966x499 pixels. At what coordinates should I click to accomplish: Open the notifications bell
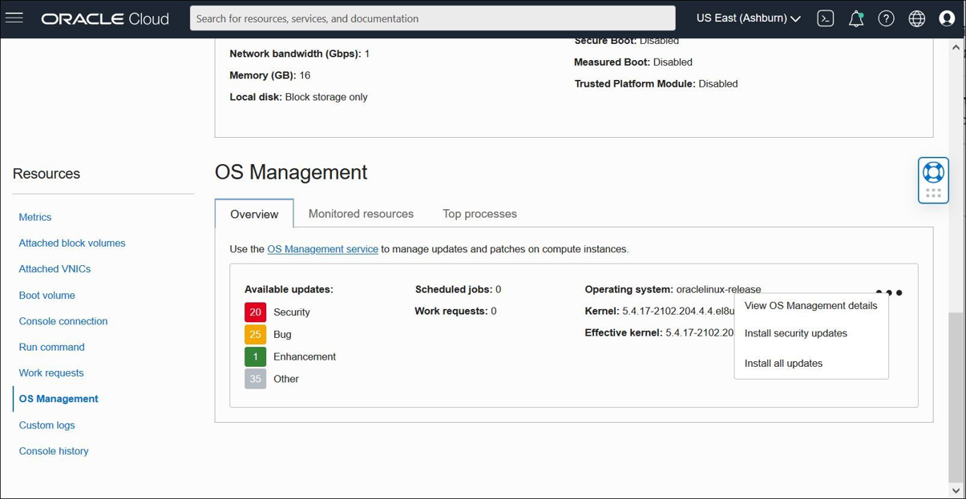tap(855, 18)
